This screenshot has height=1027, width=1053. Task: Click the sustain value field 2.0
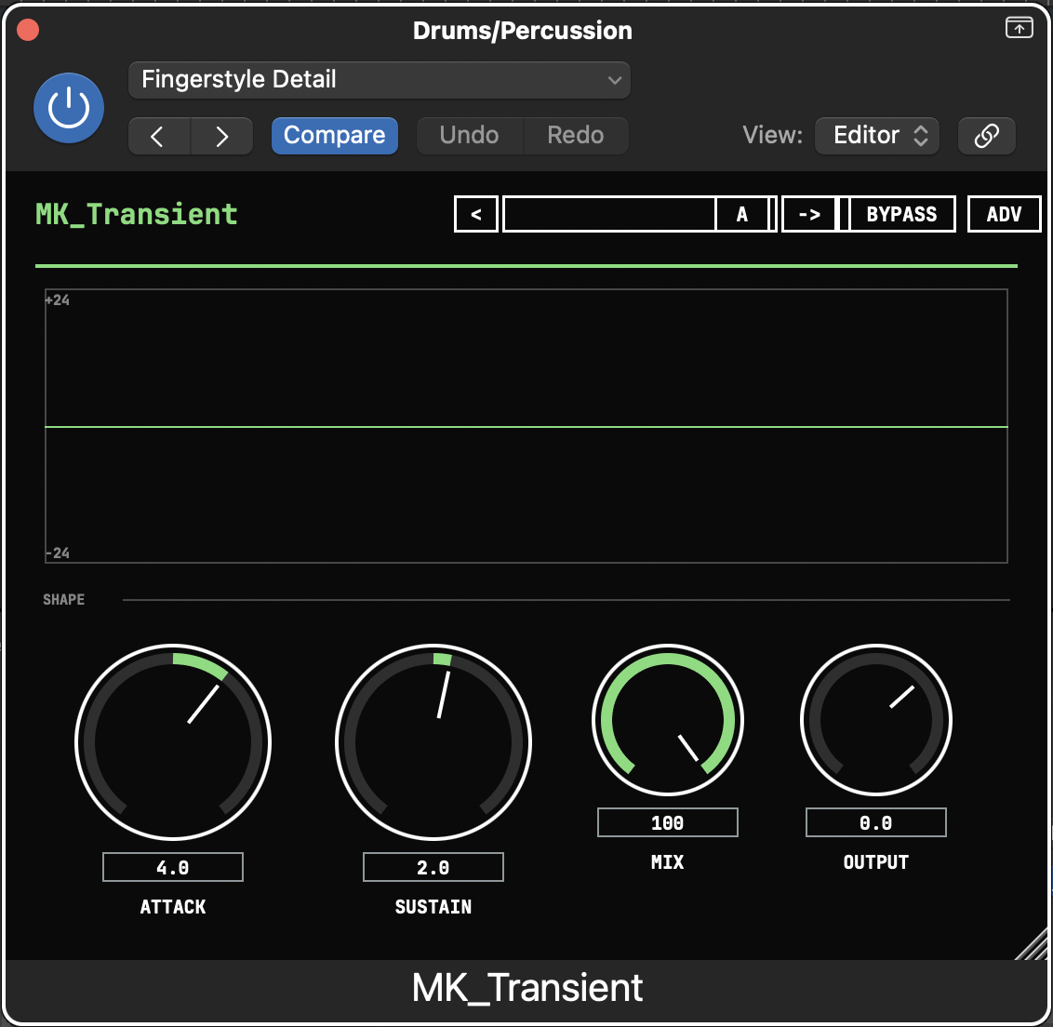coord(433,867)
